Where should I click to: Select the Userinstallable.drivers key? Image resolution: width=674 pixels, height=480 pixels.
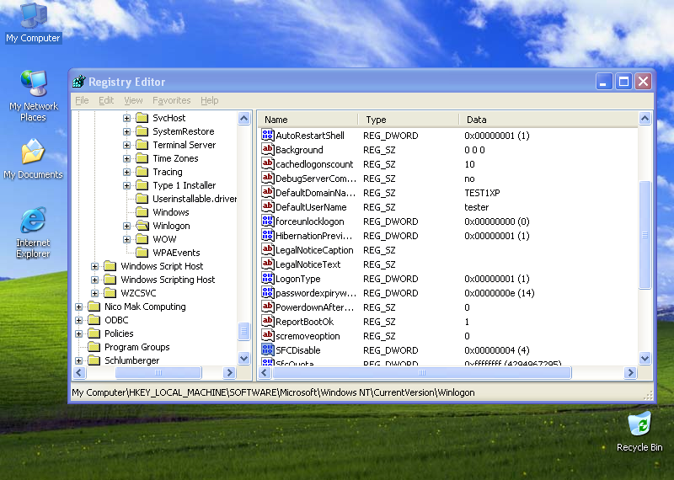tap(195, 199)
